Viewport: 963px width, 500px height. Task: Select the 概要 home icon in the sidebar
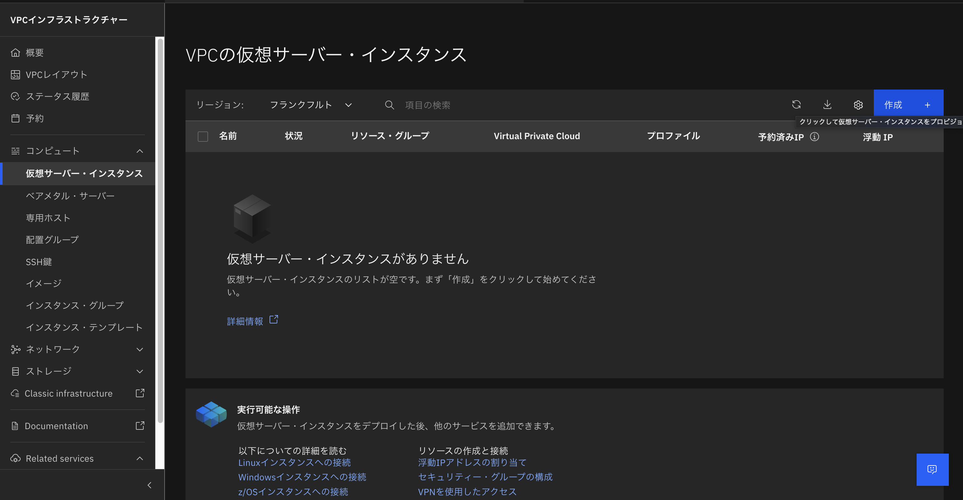click(15, 53)
